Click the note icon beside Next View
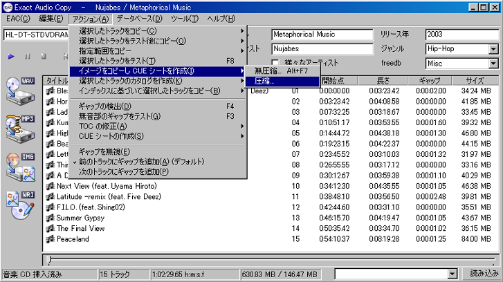503x282 pixels. [x=50, y=186]
